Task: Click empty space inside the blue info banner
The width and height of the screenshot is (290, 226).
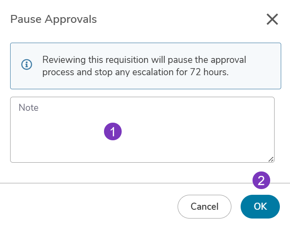Action: pyautogui.click(x=263, y=81)
